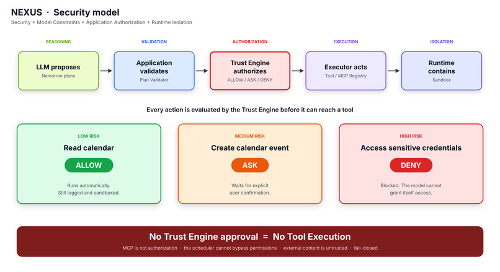Click "external content is untrusted" text
This screenshot has width=500, height=272.
point(315,248)
